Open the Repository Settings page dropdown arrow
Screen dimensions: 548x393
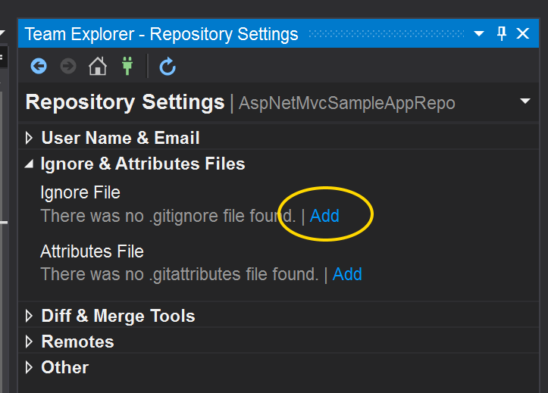point(525,101)
